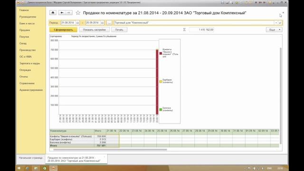304x171 pixels.
Task: Click the yellow legend swatch for Барбарис
Action: (161, 81)
